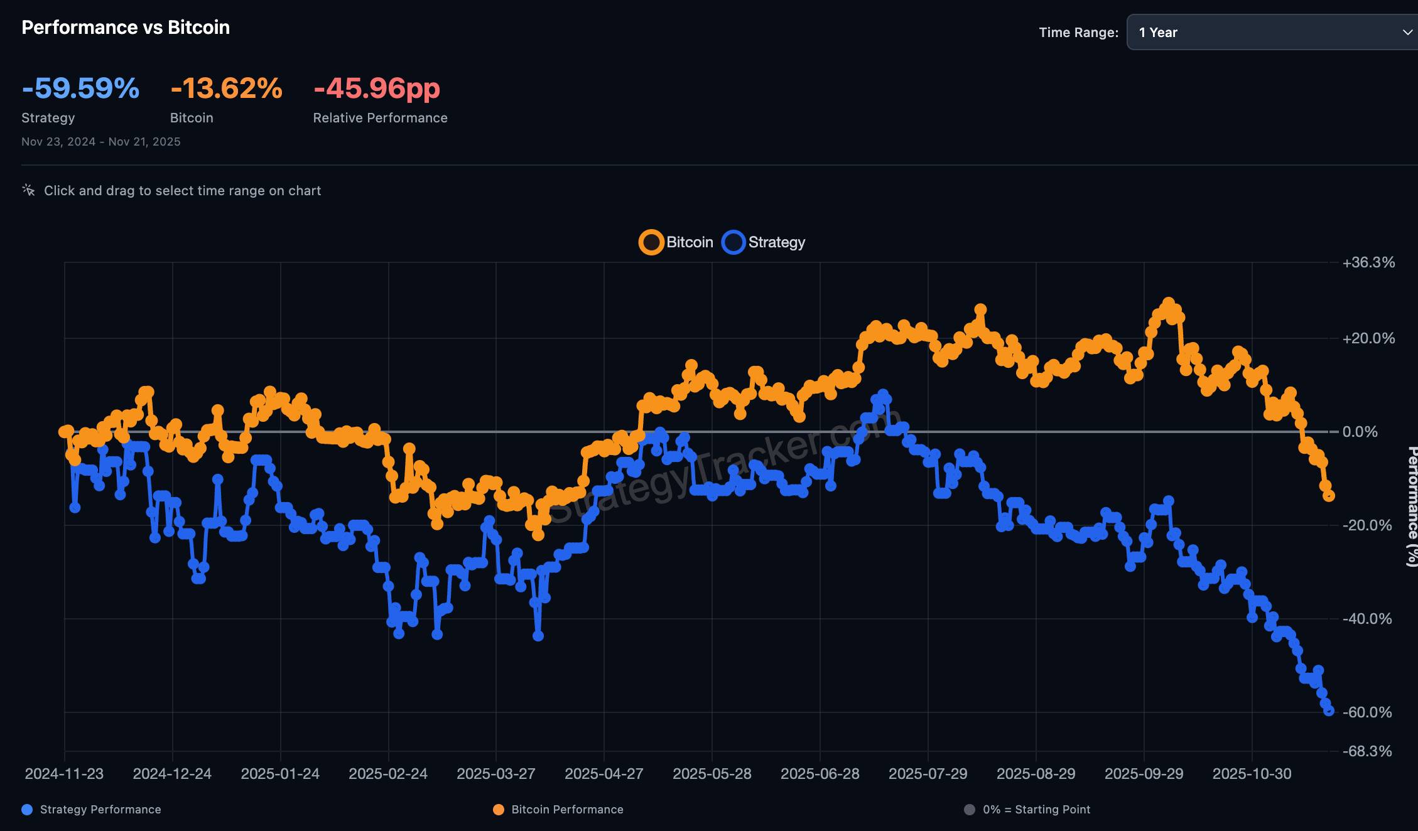Click the orange dot beside Bitcoin Performance
This screenshot has width=1418, height=831.
[x=499, y=810]
